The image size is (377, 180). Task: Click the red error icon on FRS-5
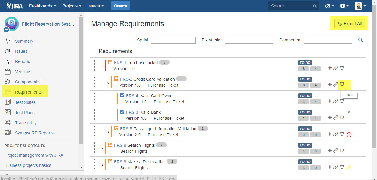click(349, 135)
